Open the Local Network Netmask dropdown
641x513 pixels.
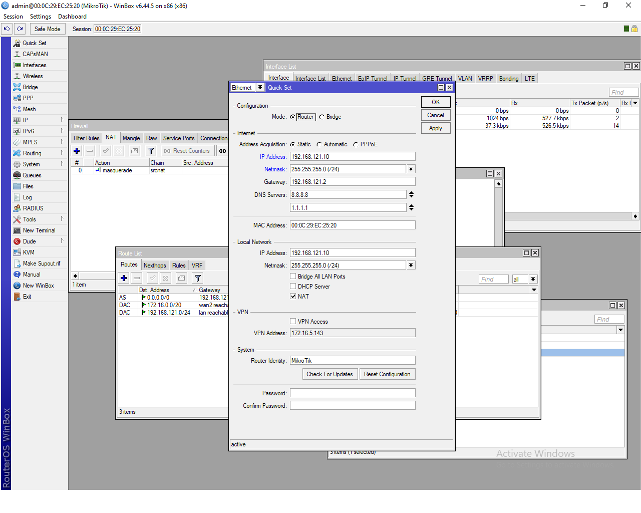coord(411,266)
